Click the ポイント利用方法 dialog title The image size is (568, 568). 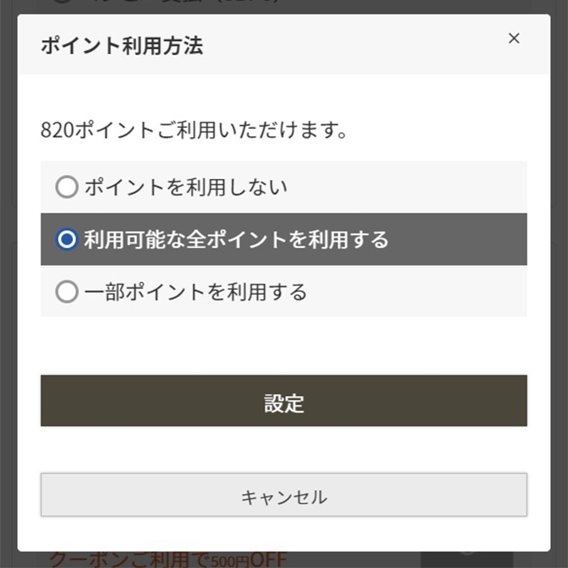122,45
